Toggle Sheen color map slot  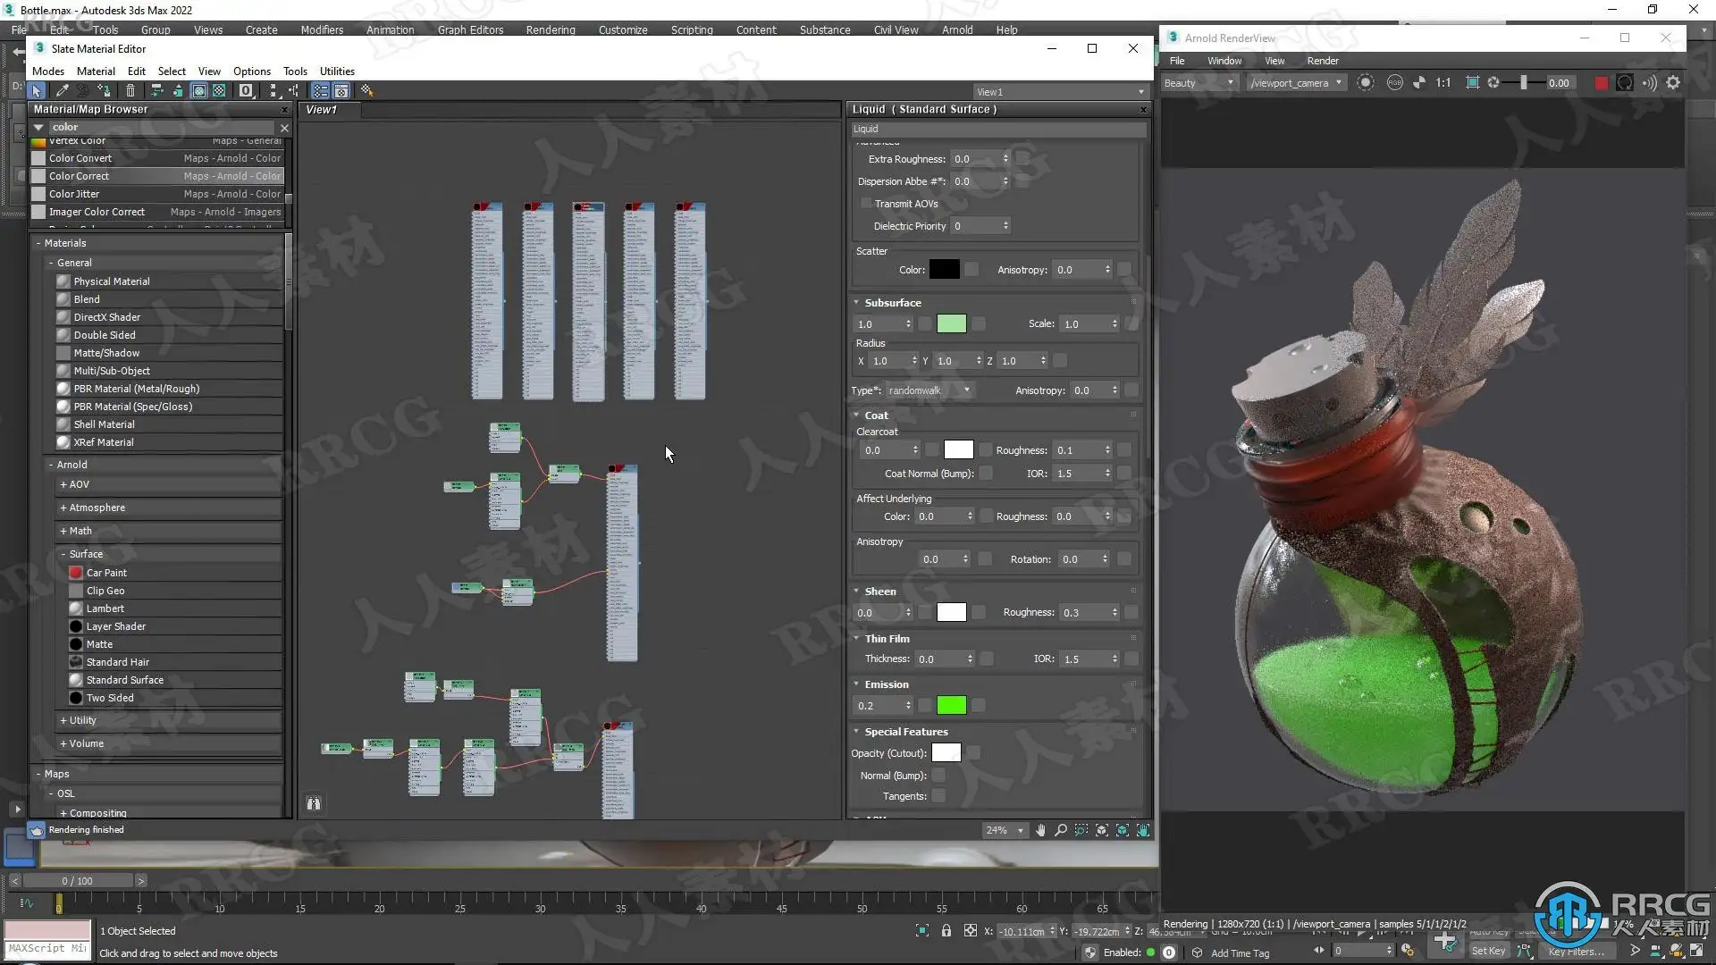click(979, 612)
